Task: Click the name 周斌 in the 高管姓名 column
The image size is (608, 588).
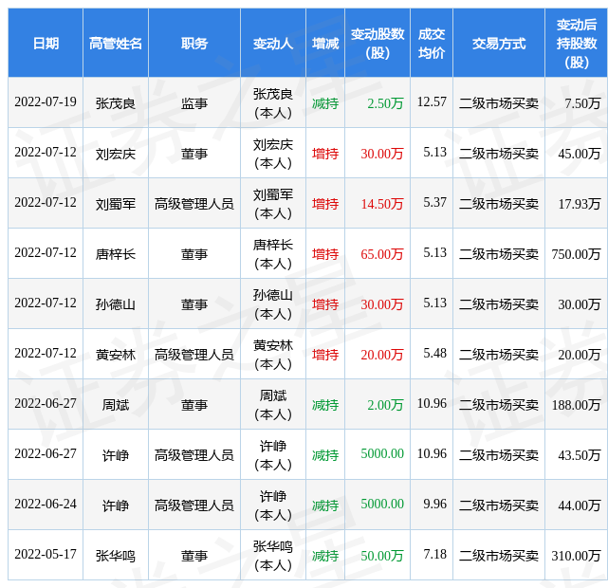Action: (x=116, y=405)
